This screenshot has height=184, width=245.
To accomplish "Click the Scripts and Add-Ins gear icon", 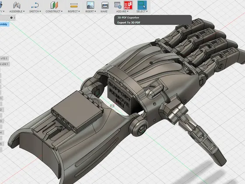I will (118, 5).
